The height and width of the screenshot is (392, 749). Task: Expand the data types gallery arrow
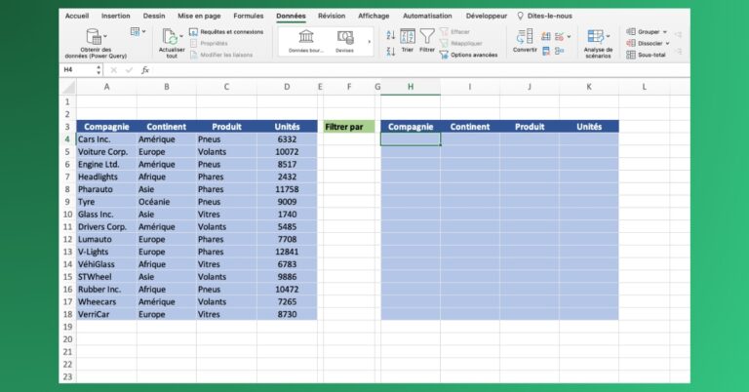tap(369, 42)
